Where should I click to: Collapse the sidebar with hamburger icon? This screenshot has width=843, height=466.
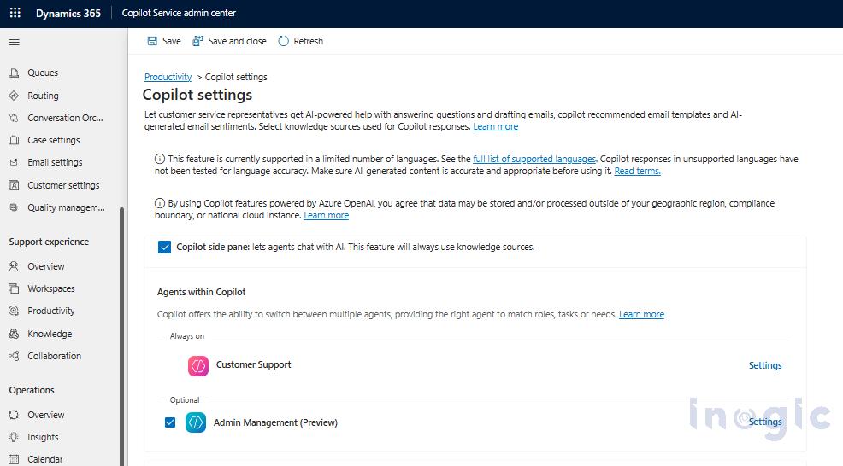pos(15,42)
